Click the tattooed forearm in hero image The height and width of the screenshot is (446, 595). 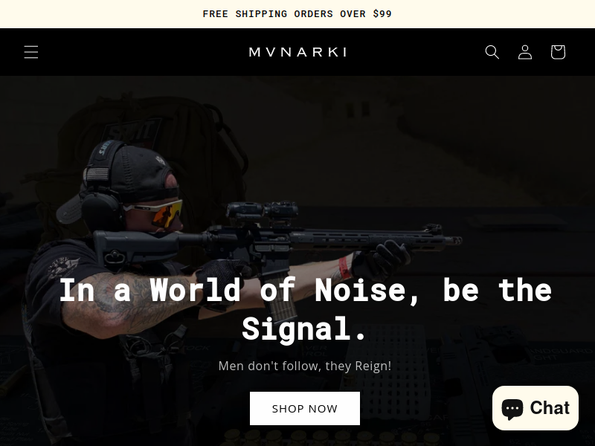pos(125,303)
